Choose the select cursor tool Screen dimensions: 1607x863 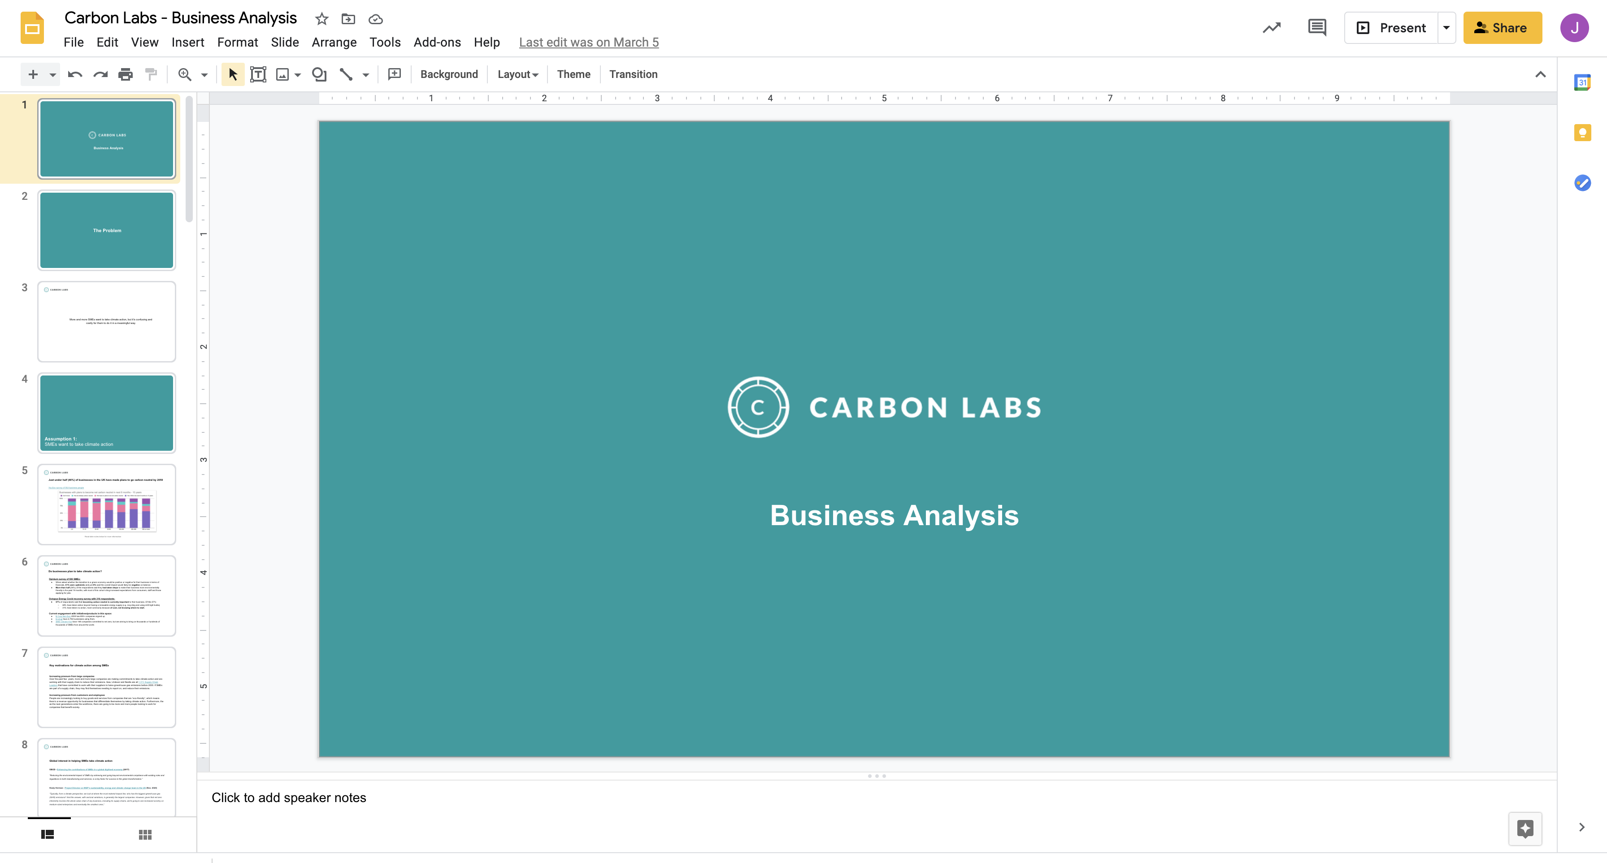point(233,74)
